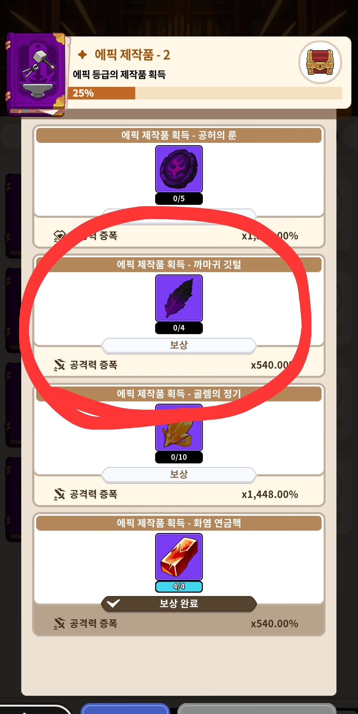Select the flame alchemy core icon

[x=179, y=557]
